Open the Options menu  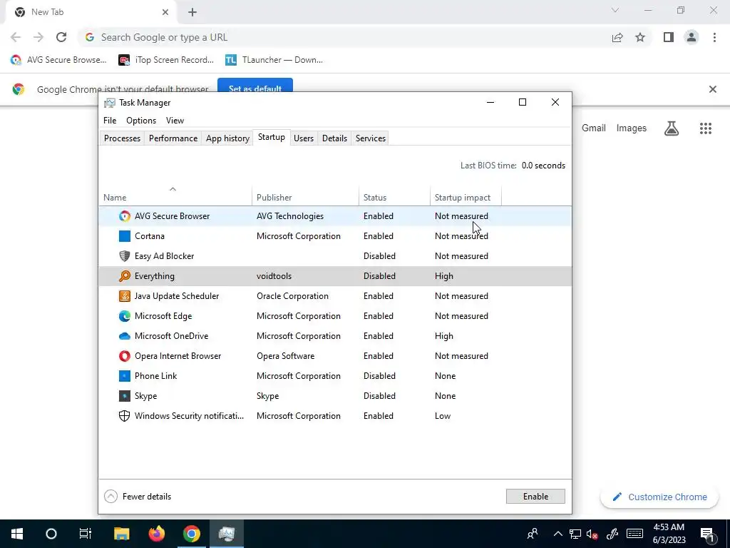141,121
